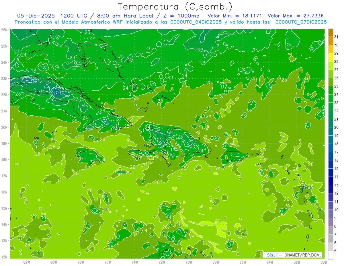This screenshot has height=266, width=344.
Task: Click the '62W' longitude axis label
Action: (297, 262)
